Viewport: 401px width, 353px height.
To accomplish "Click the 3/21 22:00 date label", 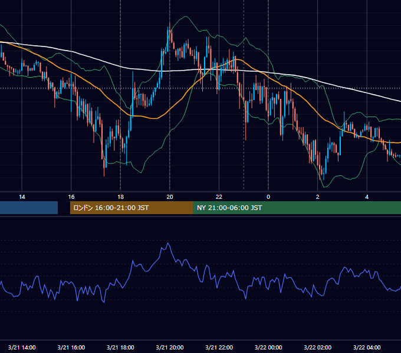I will [219, 347].
